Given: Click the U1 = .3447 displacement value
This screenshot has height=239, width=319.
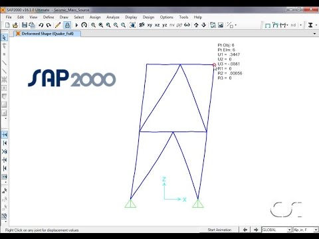Looking at the screenshot, I should pyautogui.click(x=229, y=54).
